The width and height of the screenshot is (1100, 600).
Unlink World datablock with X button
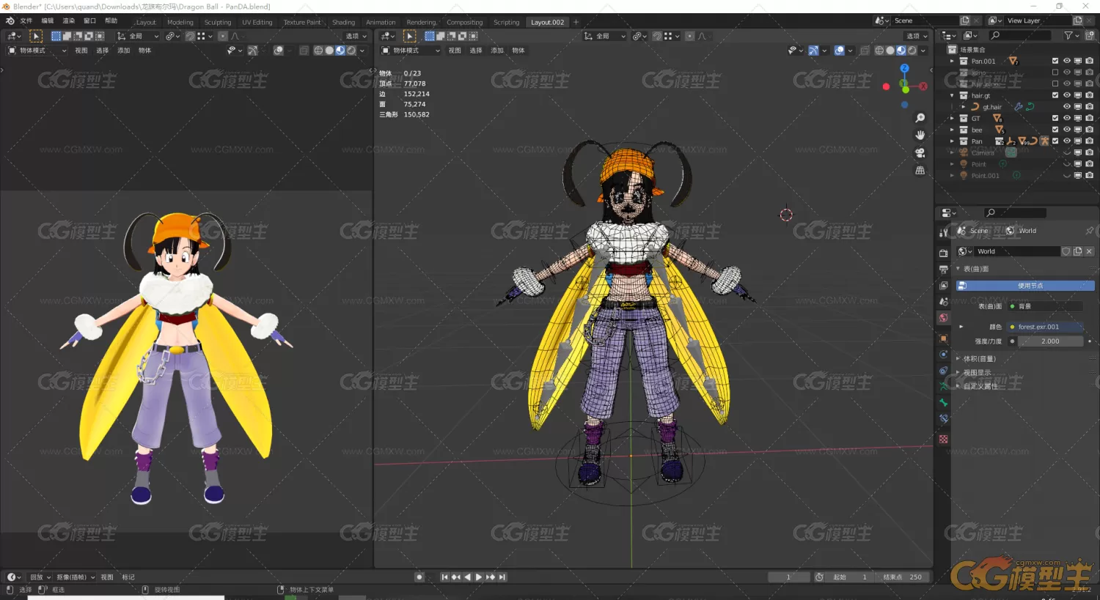1089,251
